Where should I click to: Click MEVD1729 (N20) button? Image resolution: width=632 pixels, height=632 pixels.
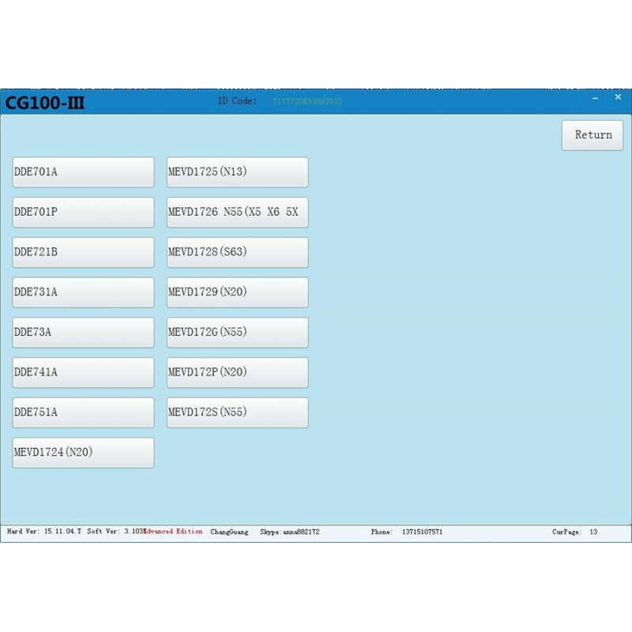coord(237,292)
